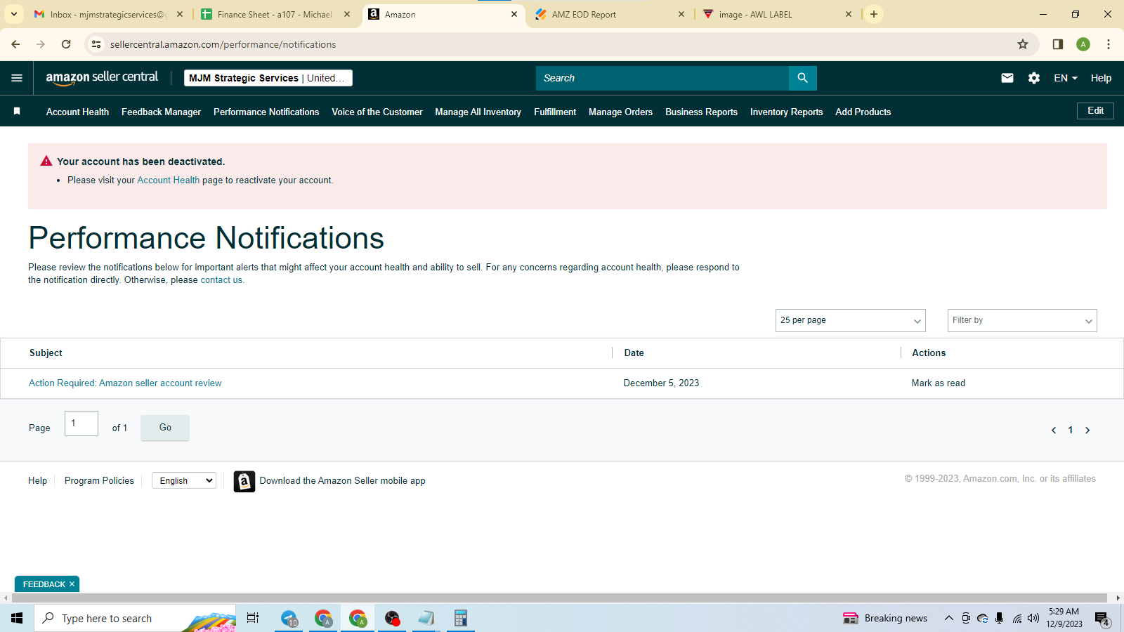Open Voice of the Customer

[377, 112]
